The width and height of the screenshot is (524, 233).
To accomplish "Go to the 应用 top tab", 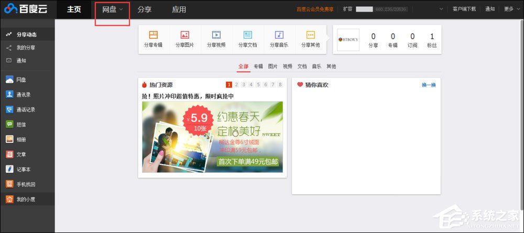I will point(179,9).
